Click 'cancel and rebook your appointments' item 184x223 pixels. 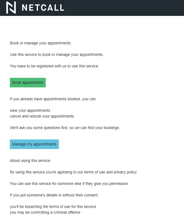pos(42,116)
